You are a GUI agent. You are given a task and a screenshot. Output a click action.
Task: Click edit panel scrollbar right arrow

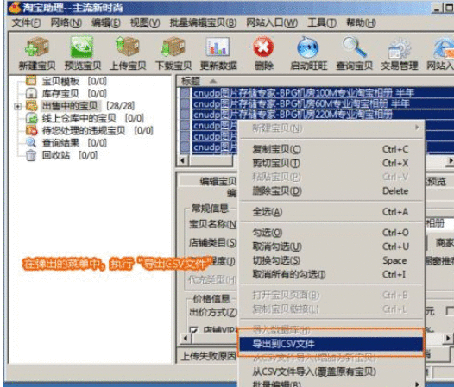(448, 338)
